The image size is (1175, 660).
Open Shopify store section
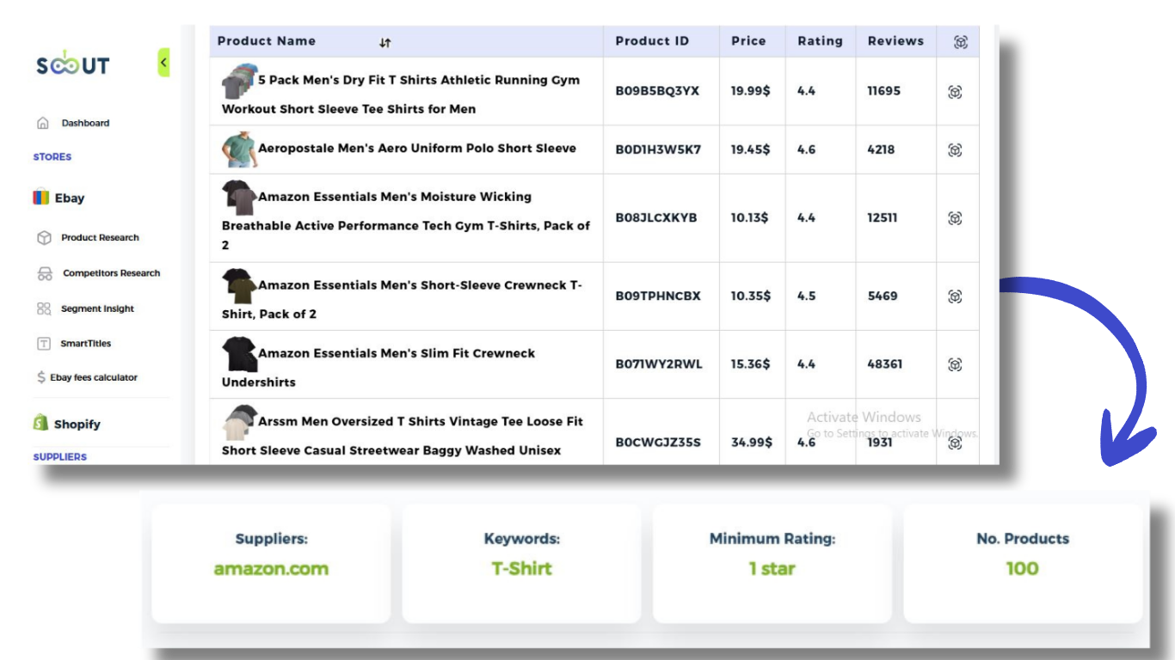point(77,425)
